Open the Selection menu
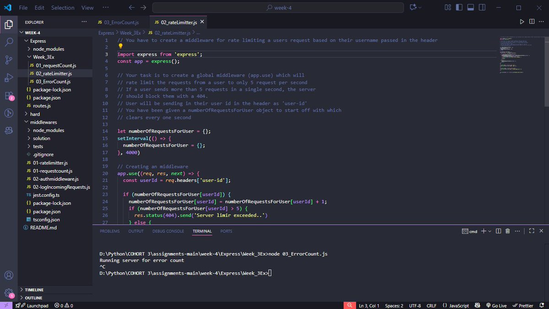This screenshot has height=309, width=549. click(63, 7)
